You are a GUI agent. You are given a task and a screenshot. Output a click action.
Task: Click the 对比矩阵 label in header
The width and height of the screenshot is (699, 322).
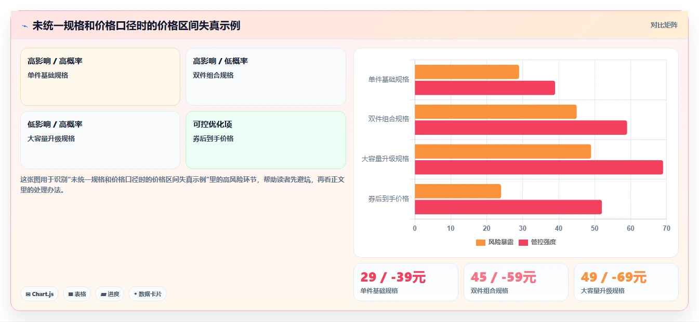point(664,25)
